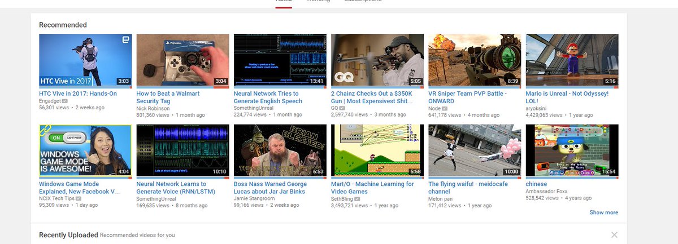Open the Boss Nass Jar Jar Binks thumbnail
Image resolution: width=678 pixels, height=244 pixels.
280,150
